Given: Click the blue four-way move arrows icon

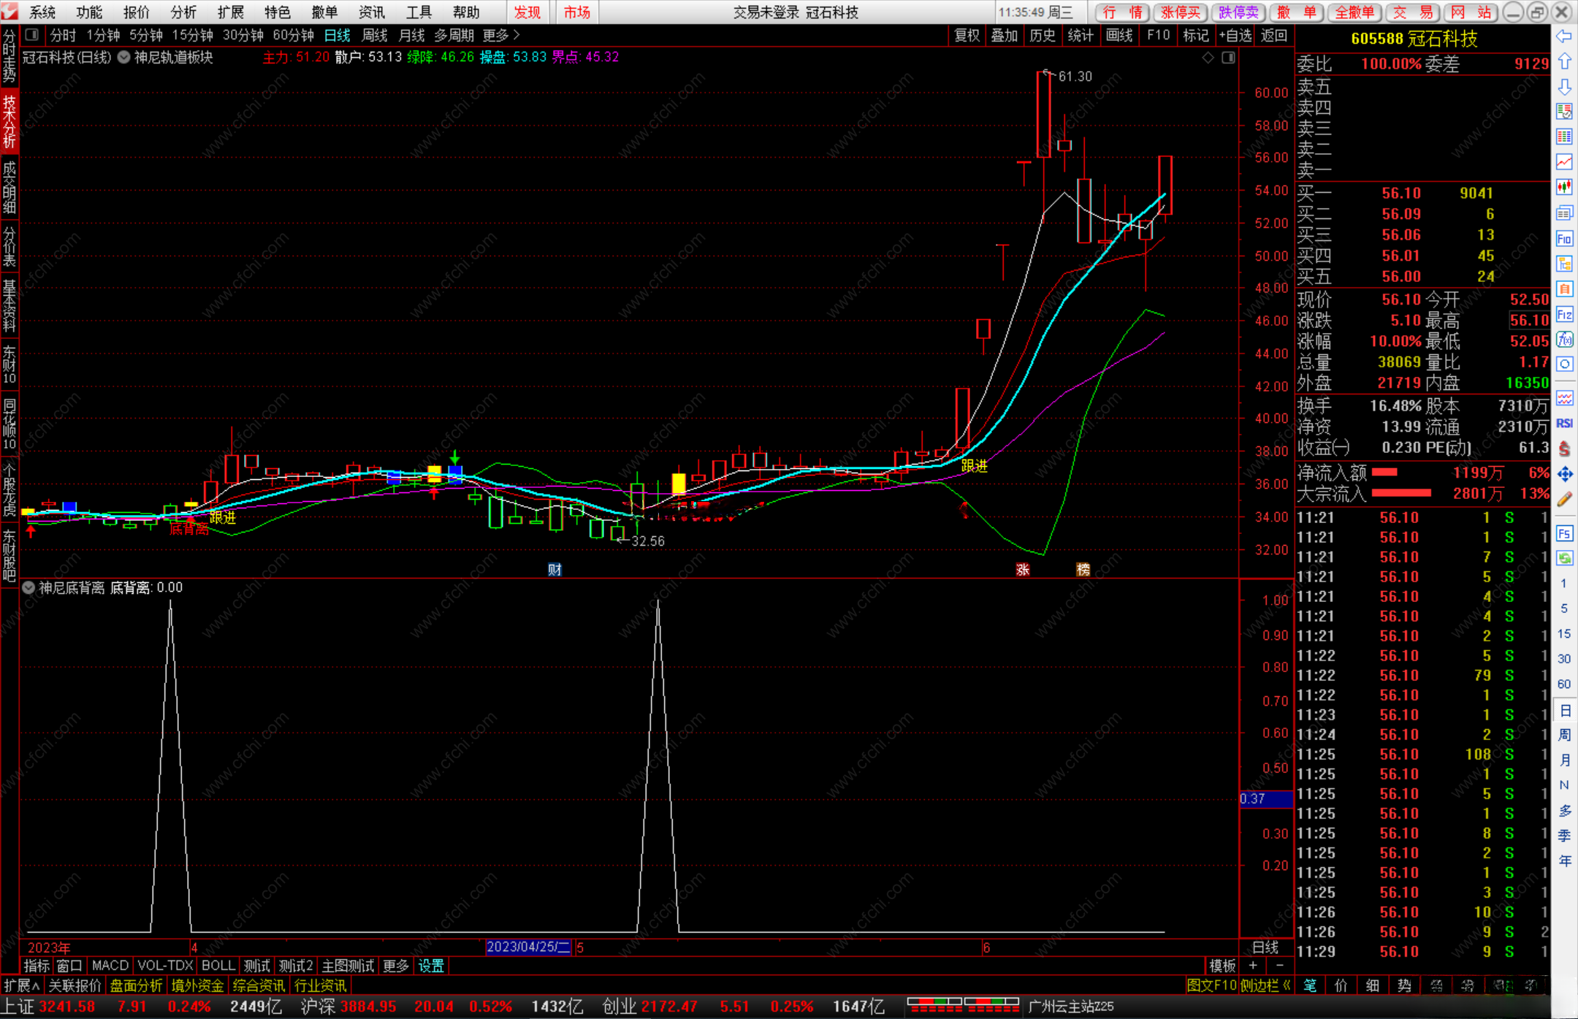Looking at the screenshot, I should [1564, 475].
